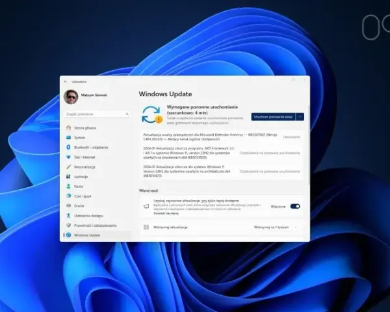390x312 pixels.
Task: Click the maximize window button
Action: (293, 79)
